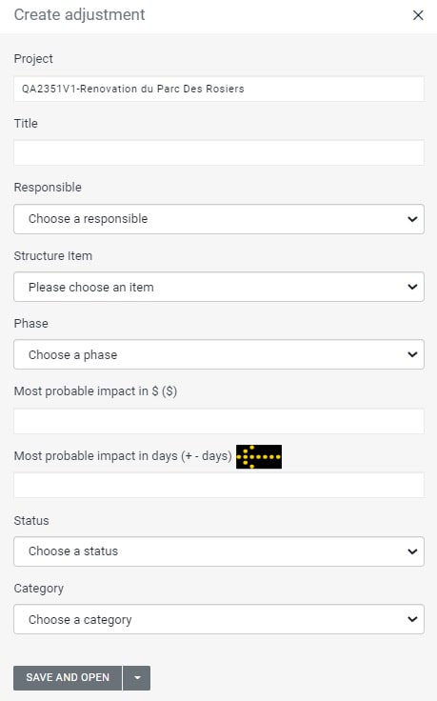Focus the Most probable impact in $ field
The width and height of the screenshot is (437, 701).
click(x=219, y=421)
